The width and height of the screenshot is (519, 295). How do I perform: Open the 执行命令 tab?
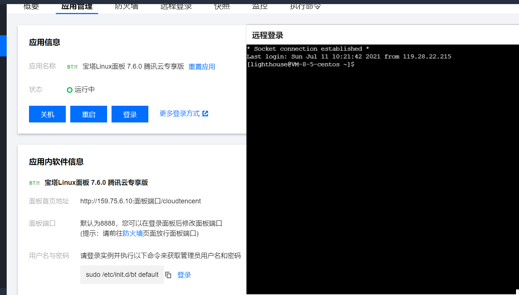306,6
